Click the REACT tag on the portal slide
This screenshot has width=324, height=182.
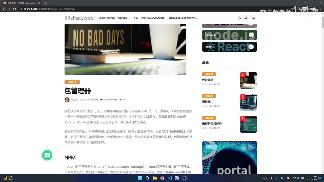tap(211, 147)
